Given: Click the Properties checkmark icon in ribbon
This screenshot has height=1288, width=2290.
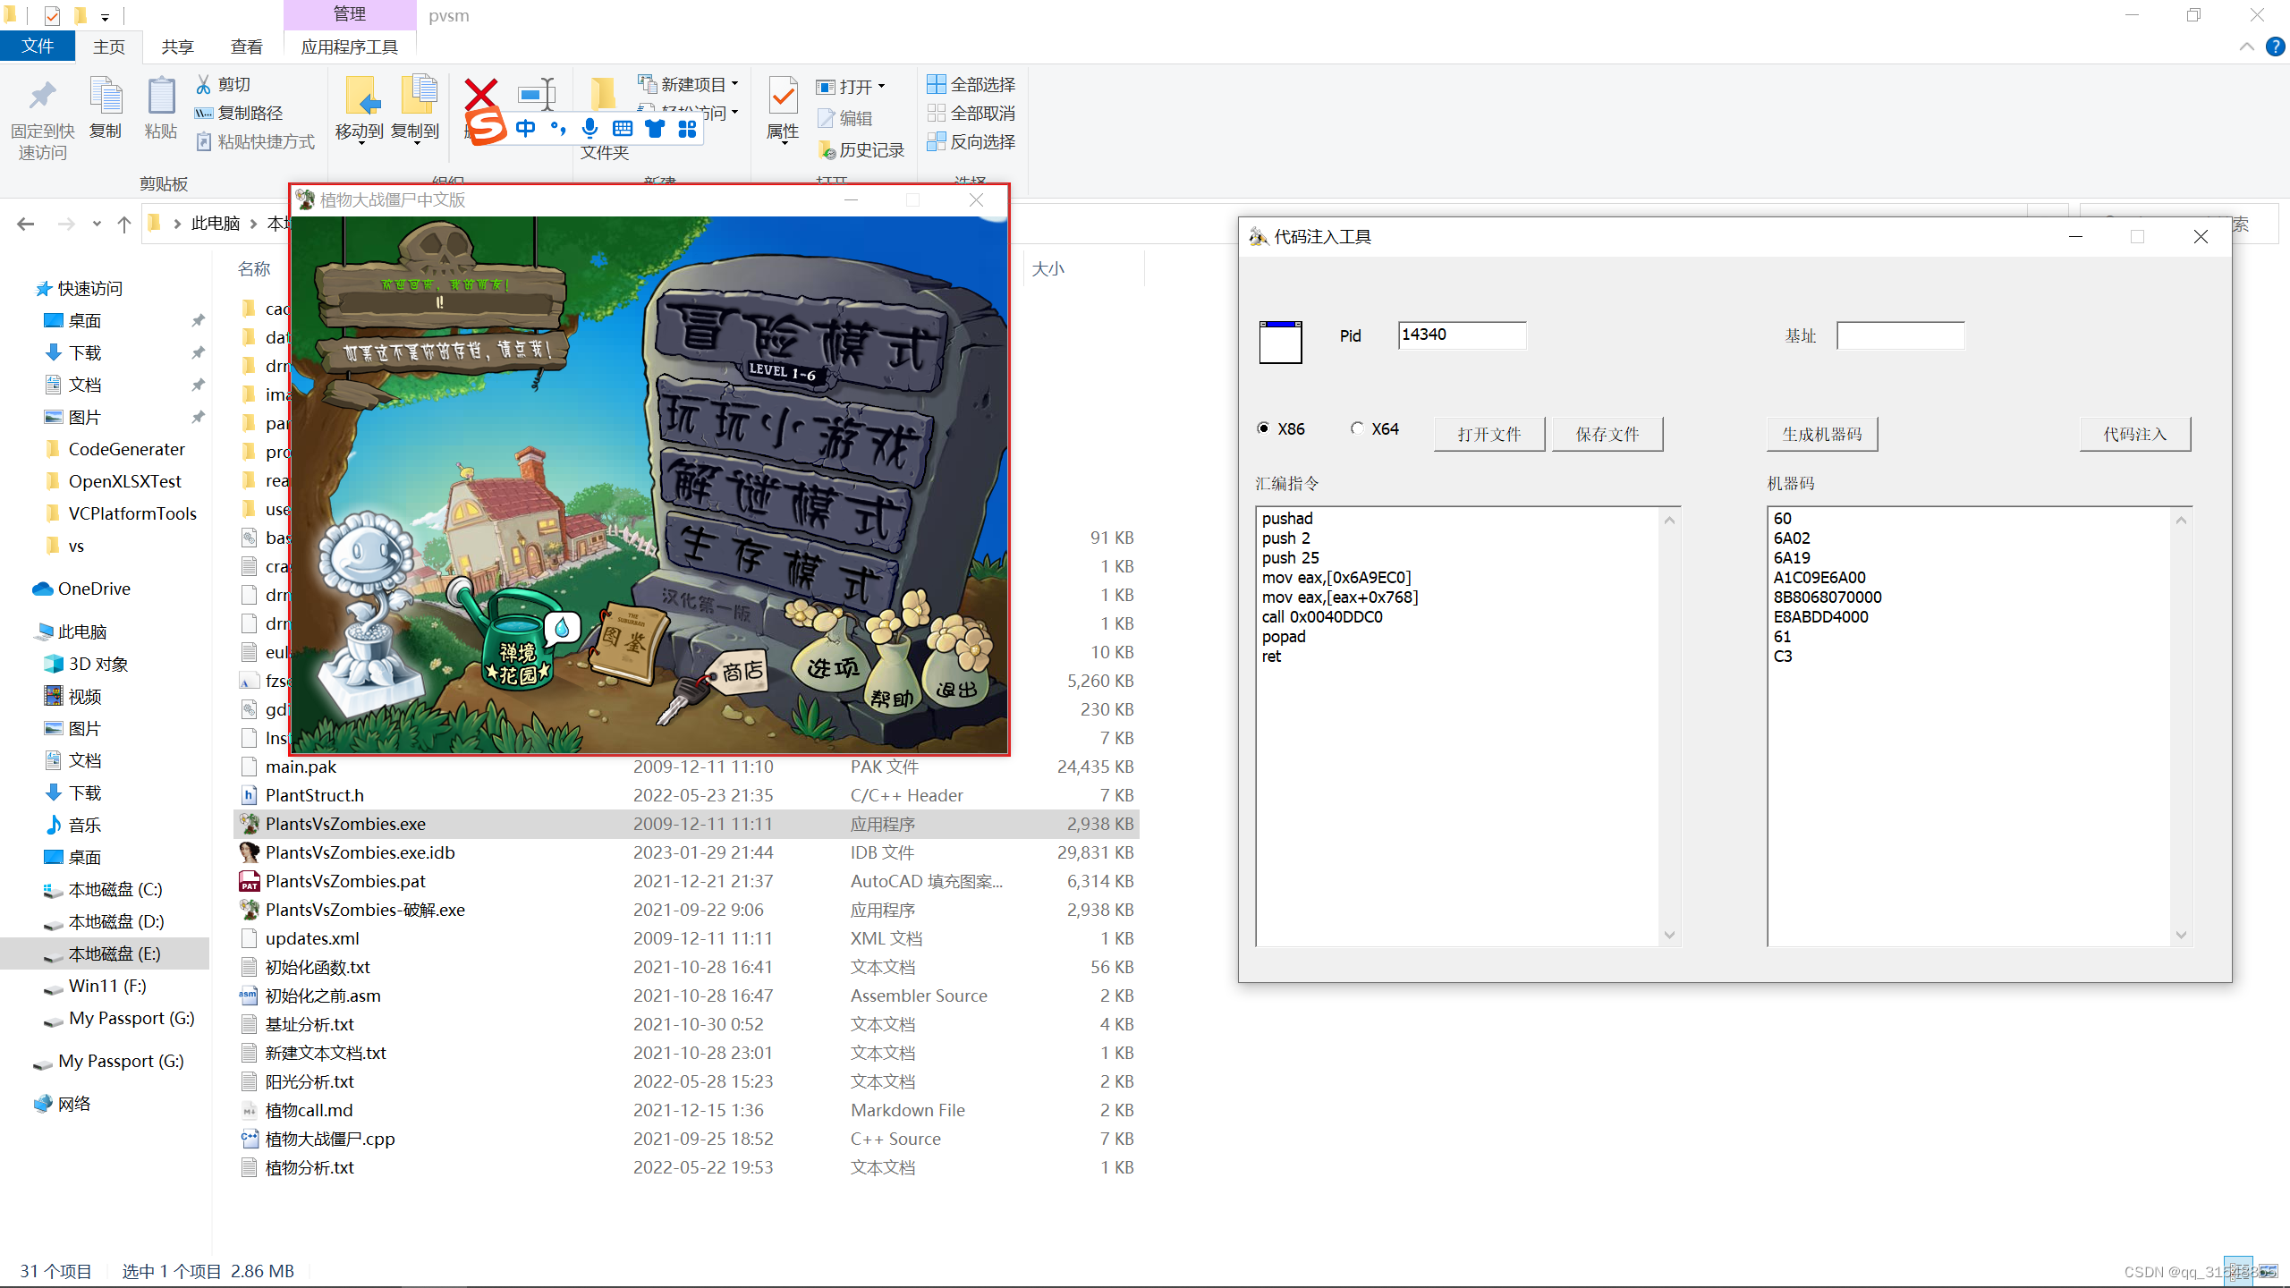Looking at the screenshot, I should click(783, 97).
